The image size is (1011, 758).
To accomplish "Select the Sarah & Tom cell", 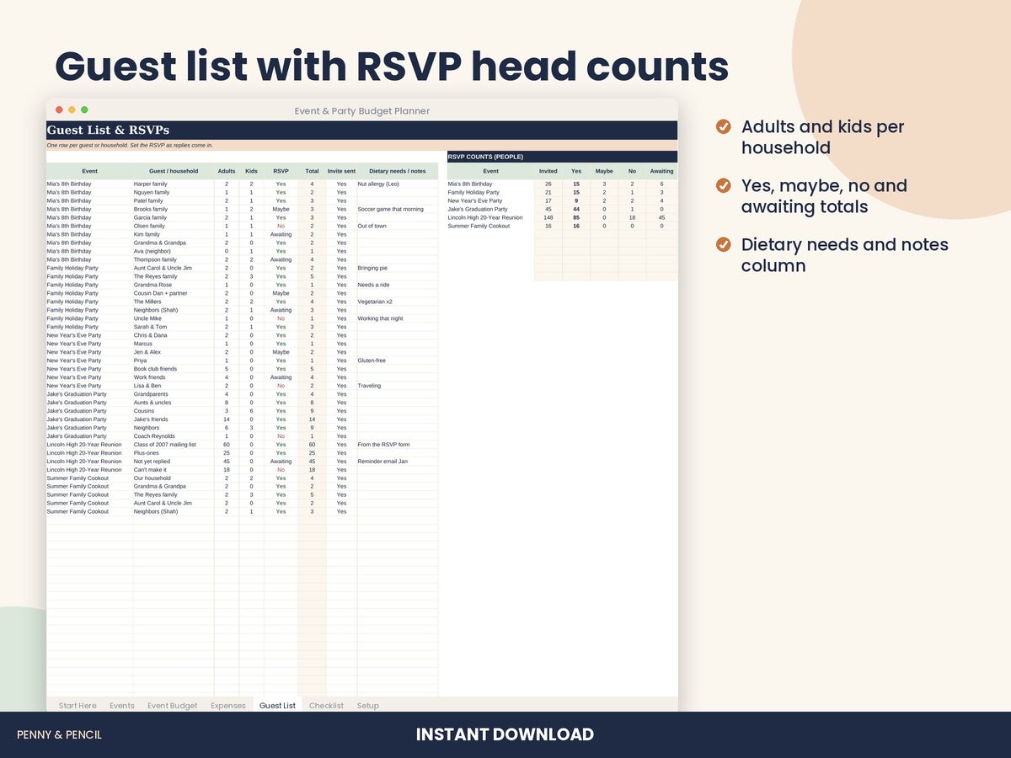I will click(174, 327).
